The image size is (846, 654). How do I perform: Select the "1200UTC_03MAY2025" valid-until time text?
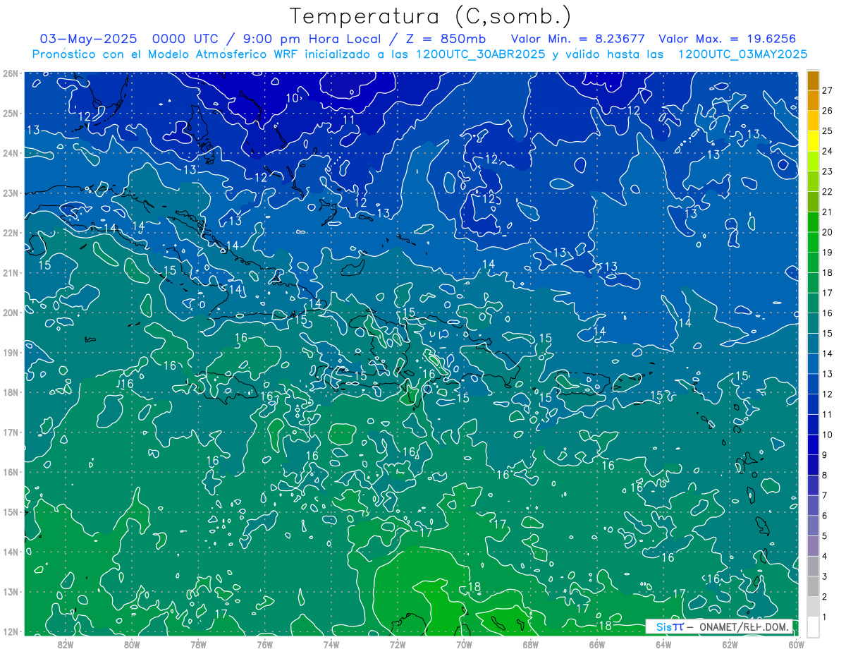point(742,54)
